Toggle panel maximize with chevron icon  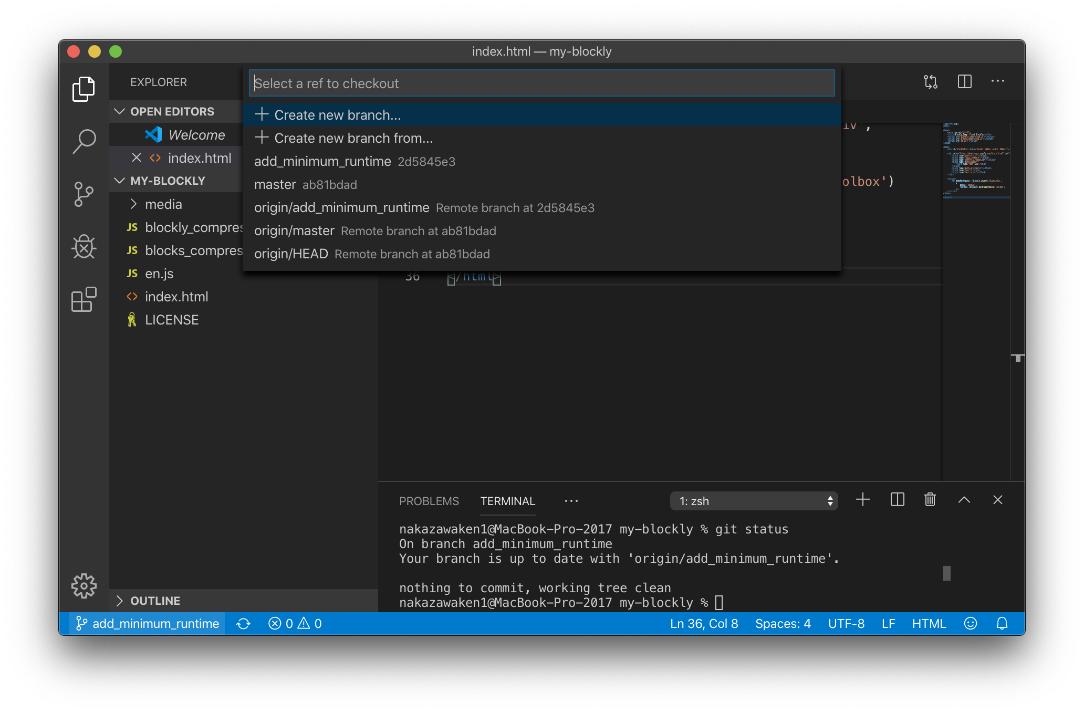pos(964,500)
